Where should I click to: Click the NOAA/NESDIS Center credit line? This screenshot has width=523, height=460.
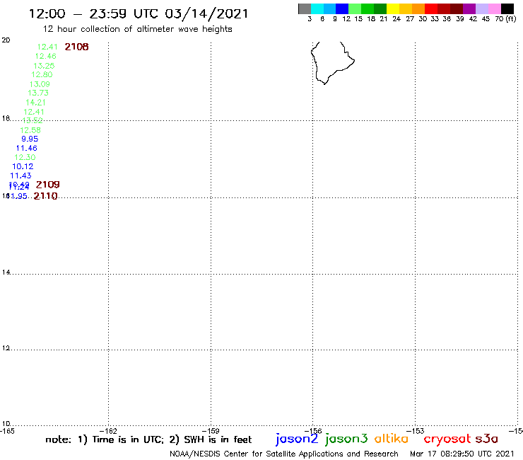(x=284, y=454)
